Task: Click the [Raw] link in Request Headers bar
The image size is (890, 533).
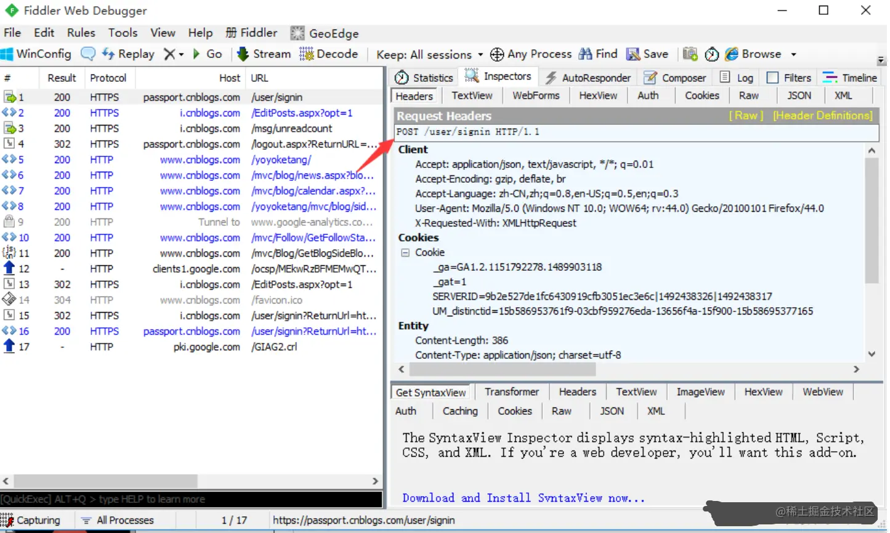Action: coord(746,116)
